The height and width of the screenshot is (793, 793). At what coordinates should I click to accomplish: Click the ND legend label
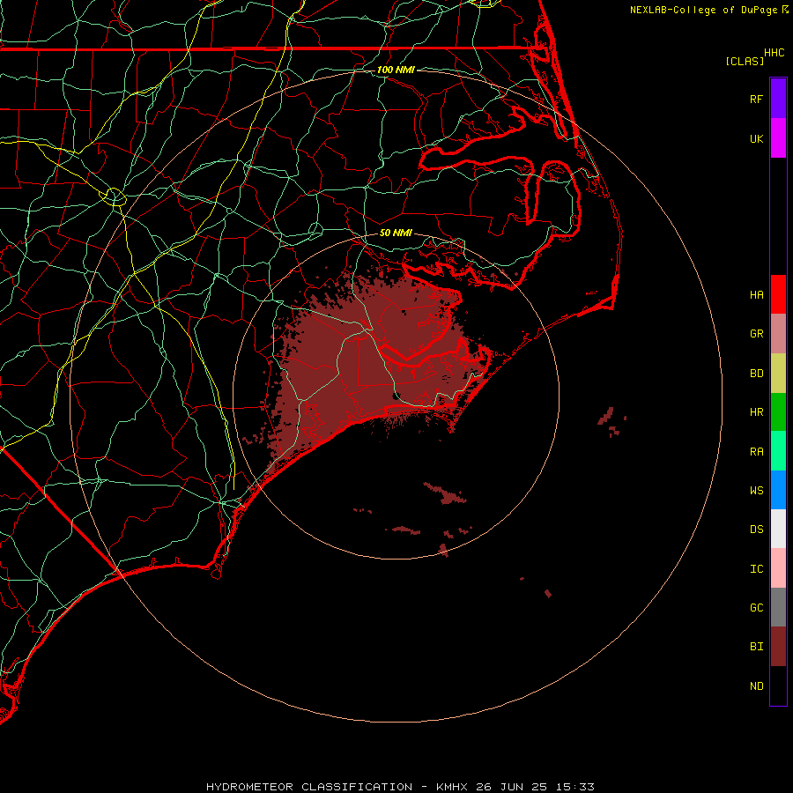757,686
